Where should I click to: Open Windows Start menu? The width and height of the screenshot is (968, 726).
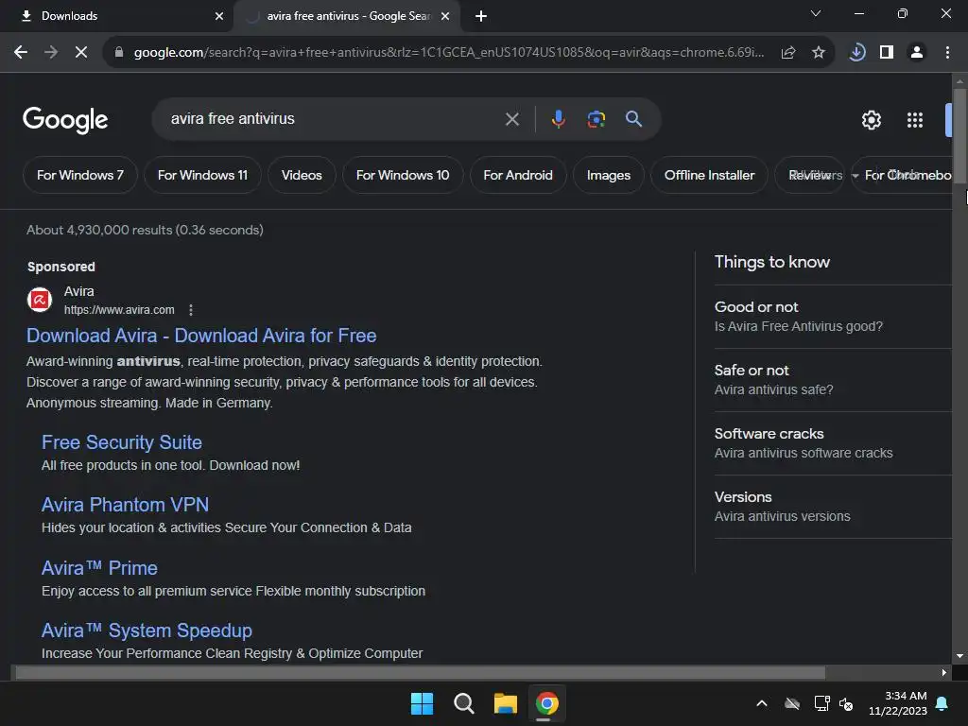click(x=423, y=703)
